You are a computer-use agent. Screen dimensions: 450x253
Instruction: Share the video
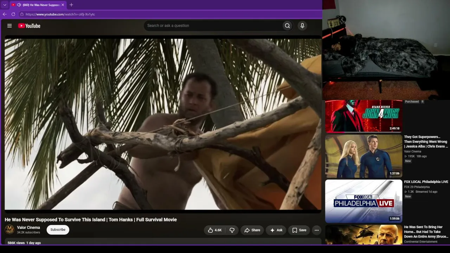pos(252,230)
